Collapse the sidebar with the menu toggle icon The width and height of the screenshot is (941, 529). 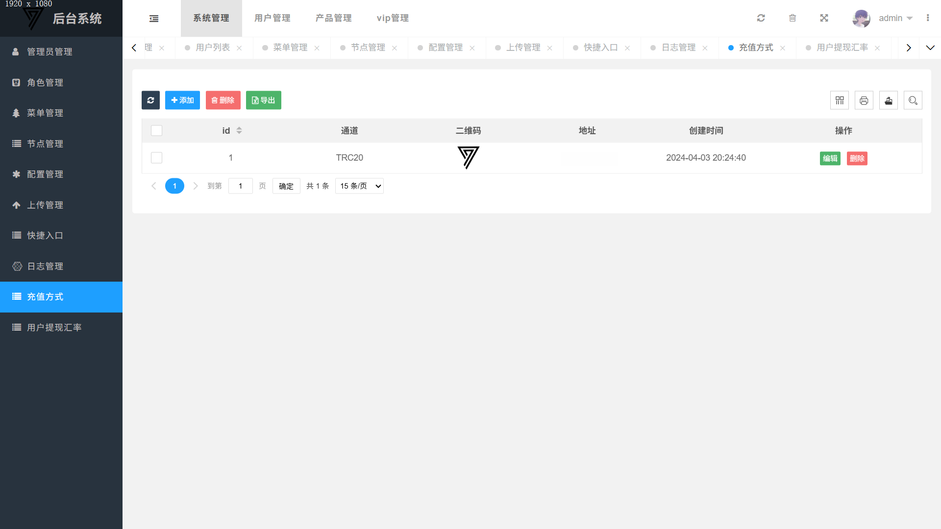[x=154, y=19]
